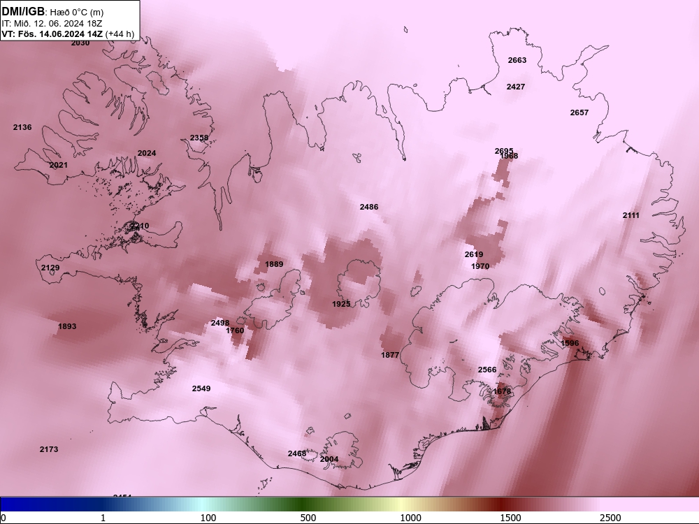Click the 2468 value on the map
The height and width of the screenshot is (524, 699).
(297, 453)
